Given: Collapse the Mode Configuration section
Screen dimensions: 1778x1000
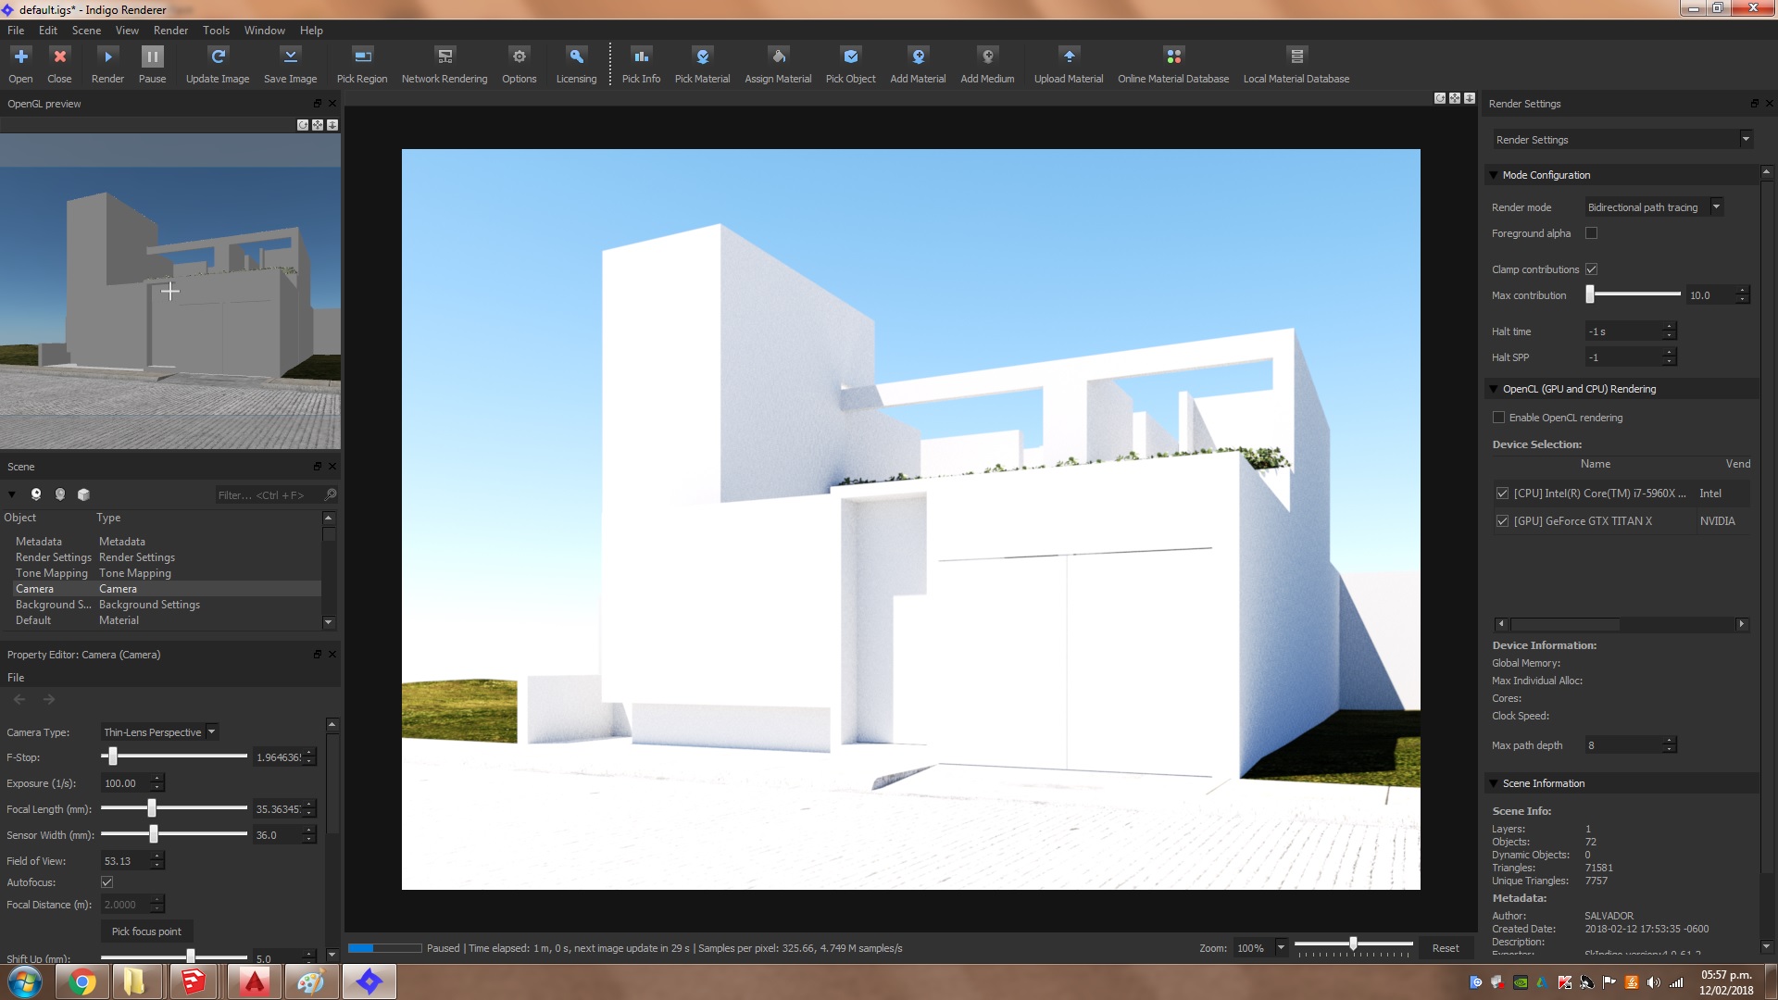Looking at the screenshot, I should point(1493,175).
